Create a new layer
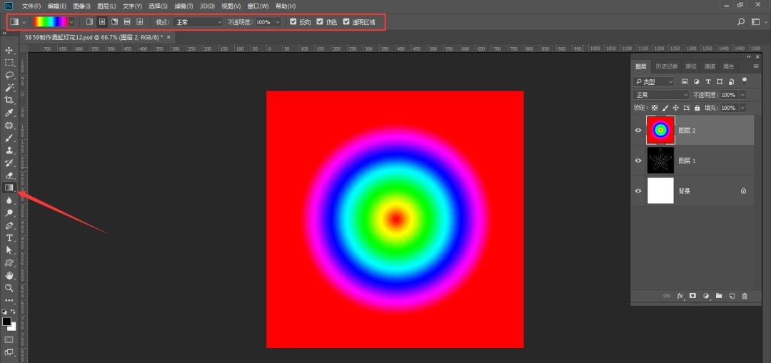This screenshot has height=363, width=771. tap(732, 296)
